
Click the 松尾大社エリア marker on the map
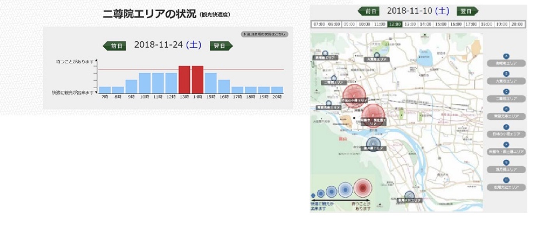pyautogui.click(x=409, y=197)
